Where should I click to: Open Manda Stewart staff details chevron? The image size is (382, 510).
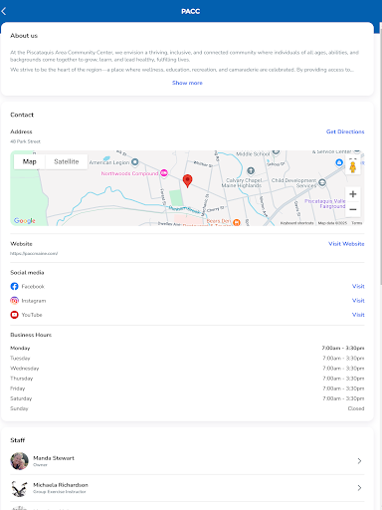(359, 461)
